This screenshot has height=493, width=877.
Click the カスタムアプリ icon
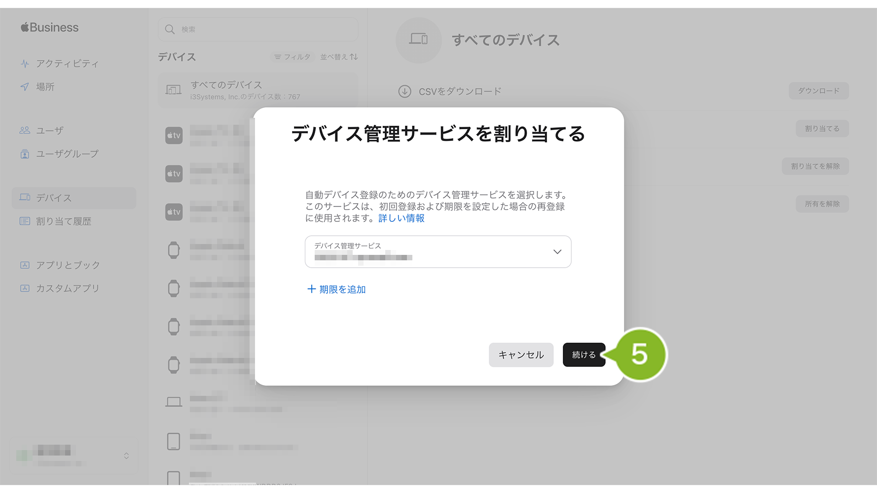point(25,288)
